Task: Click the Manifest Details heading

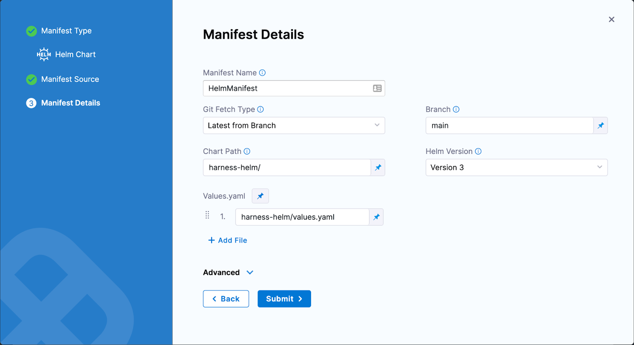Action: click(x=253, y=34)
